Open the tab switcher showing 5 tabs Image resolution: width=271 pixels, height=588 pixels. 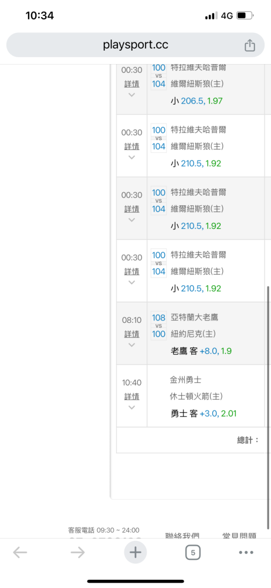193,552
